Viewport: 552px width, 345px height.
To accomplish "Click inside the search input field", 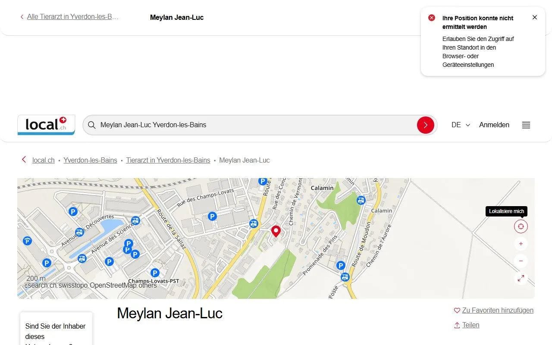I will [216, 125].
